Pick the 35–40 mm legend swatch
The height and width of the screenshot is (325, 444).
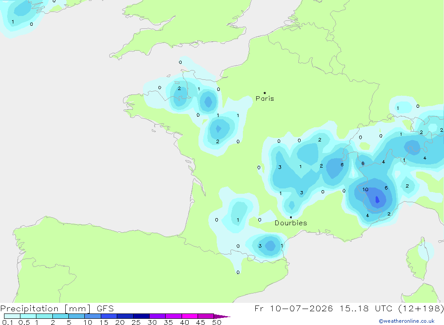tap(174, 316)
